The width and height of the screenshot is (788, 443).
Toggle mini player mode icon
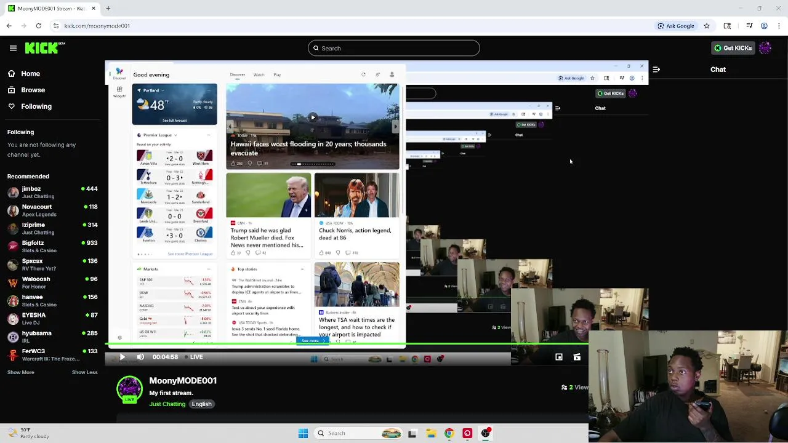pos(559,357)
